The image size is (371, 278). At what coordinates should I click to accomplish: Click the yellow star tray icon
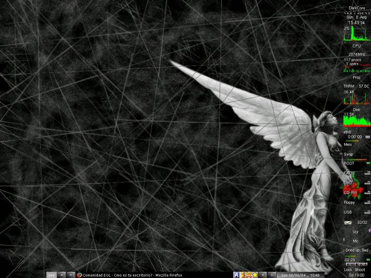(254, 275)
